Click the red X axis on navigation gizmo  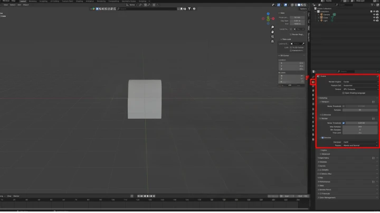coord(273,18)
